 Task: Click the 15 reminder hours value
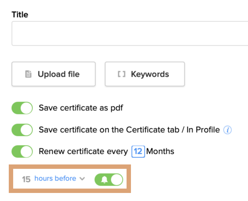(26, 179)
